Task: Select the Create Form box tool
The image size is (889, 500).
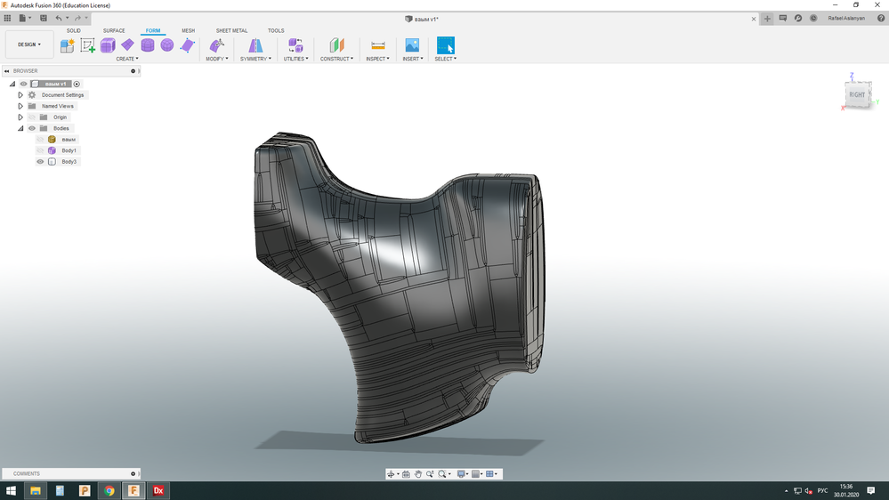Action: [x=108, y=45]
